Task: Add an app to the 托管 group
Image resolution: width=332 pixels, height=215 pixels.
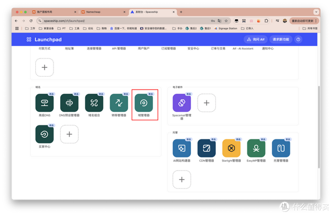Action: pos(182,179)
